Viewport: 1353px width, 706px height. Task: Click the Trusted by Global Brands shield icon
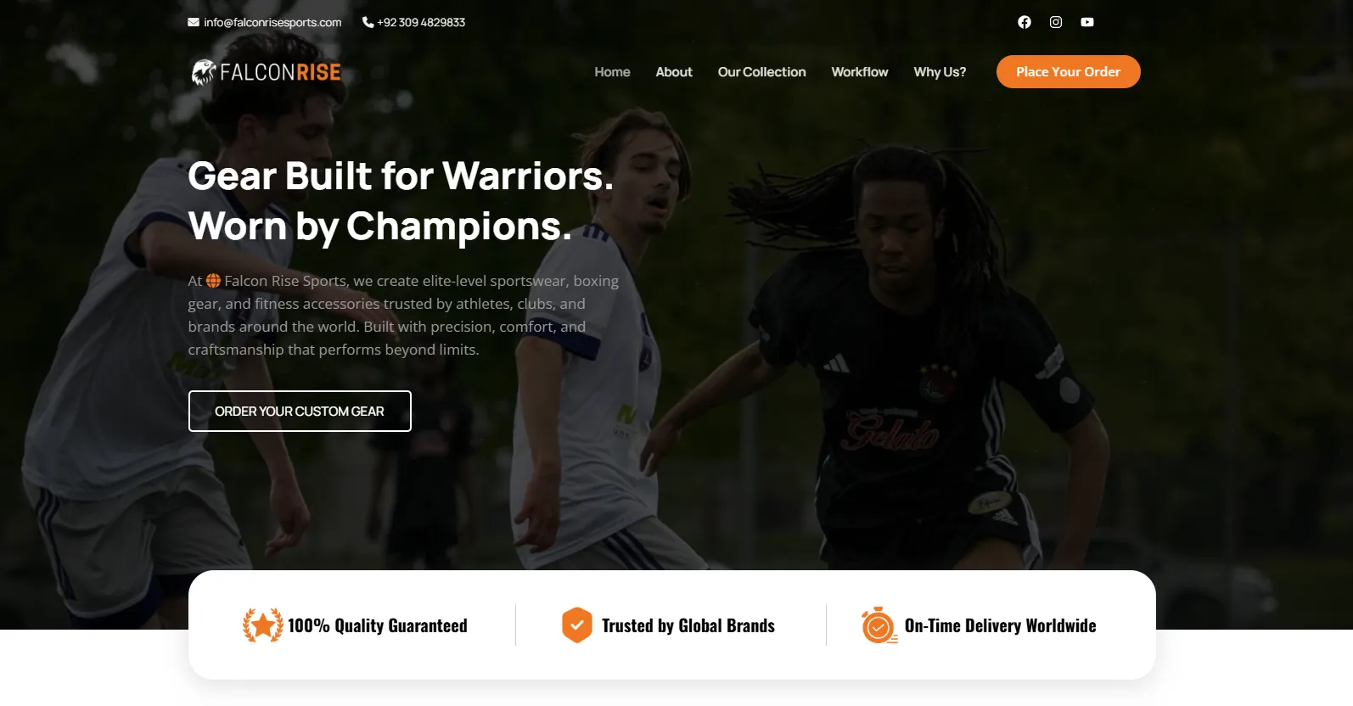576,625
